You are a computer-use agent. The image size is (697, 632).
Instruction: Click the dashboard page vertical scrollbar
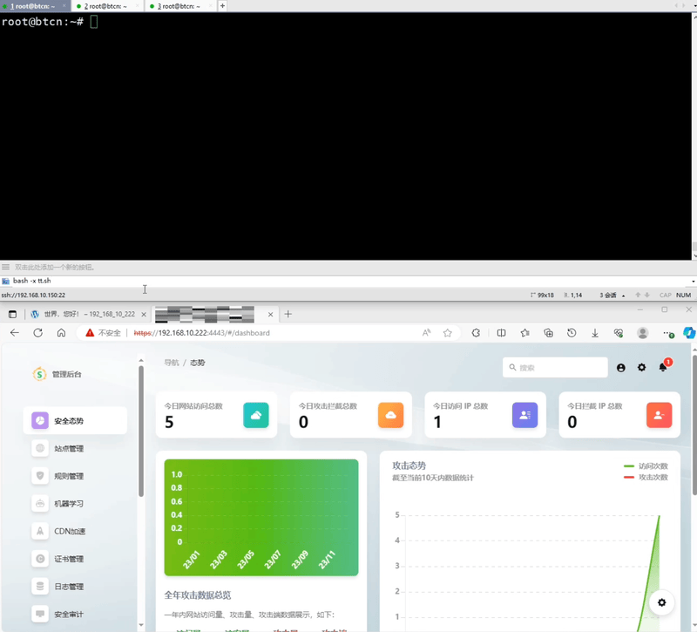pyautogui.click(x=694, y=425)
